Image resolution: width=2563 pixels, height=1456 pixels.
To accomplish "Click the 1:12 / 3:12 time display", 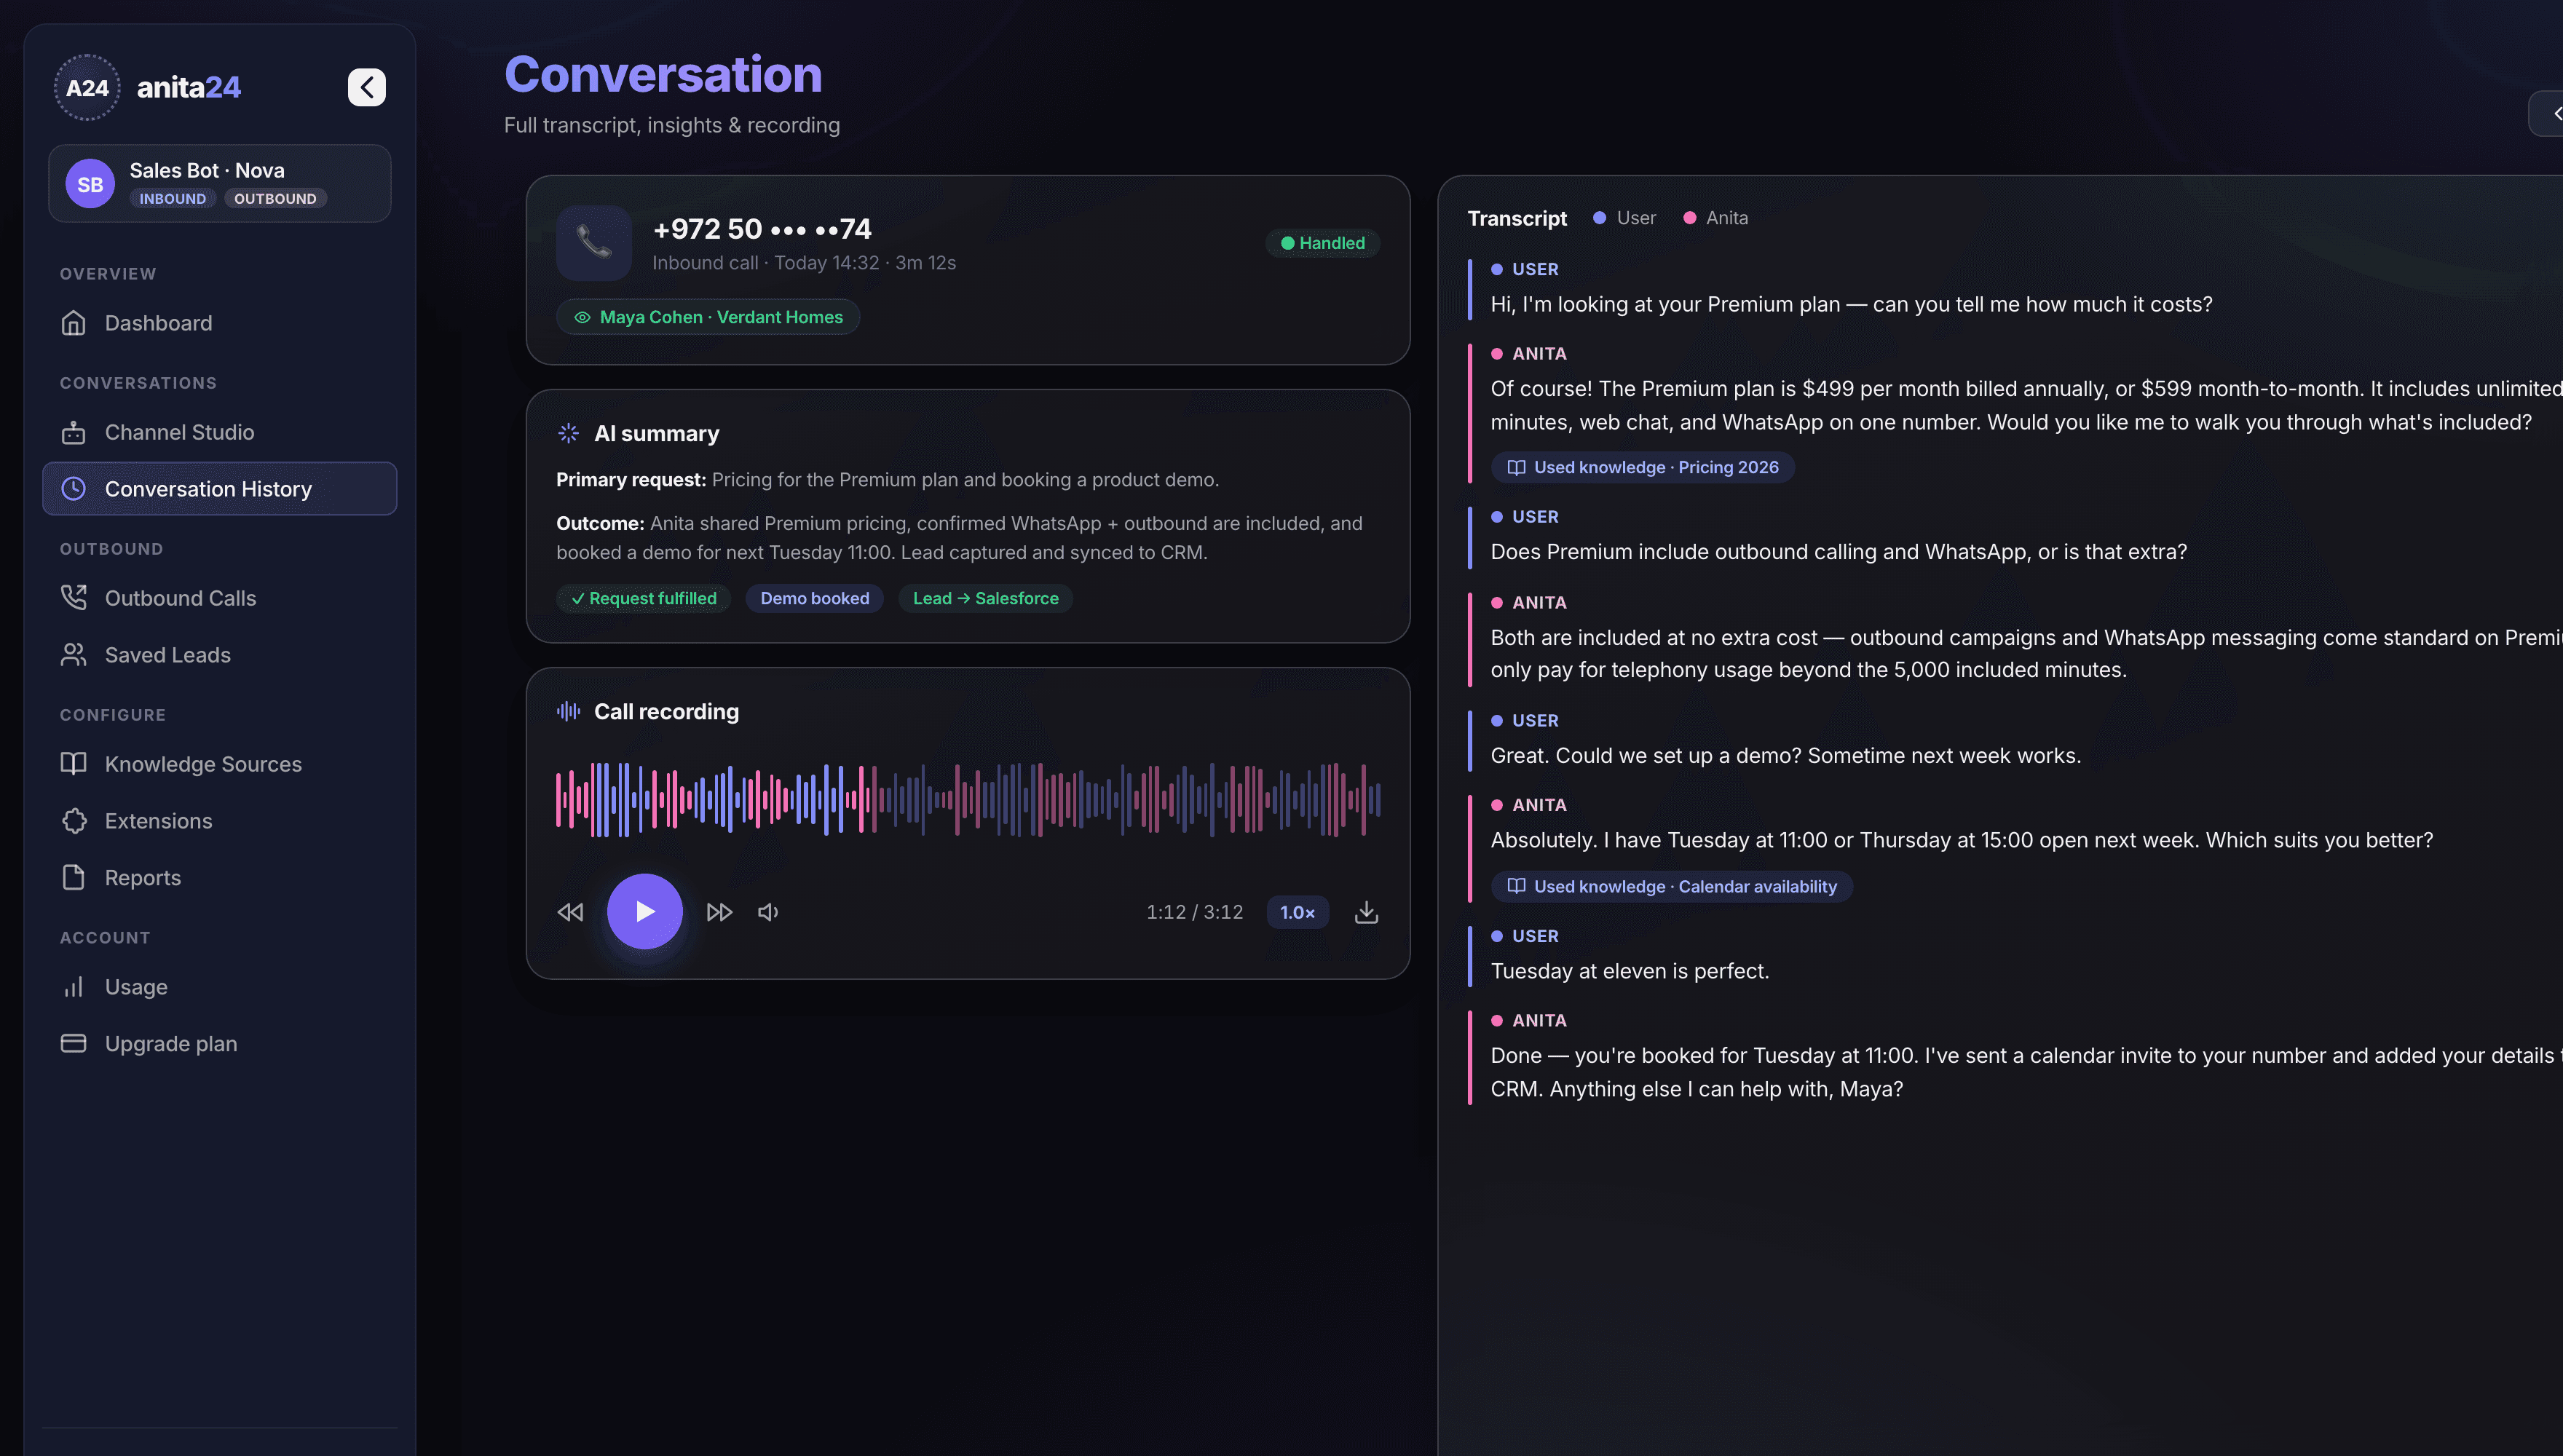I will point(1195,912).
